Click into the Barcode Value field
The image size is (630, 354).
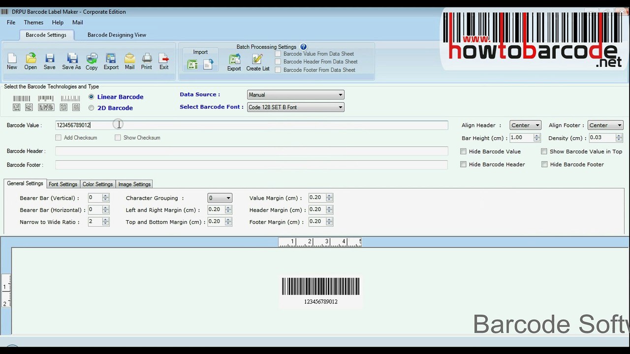(252, 125)
